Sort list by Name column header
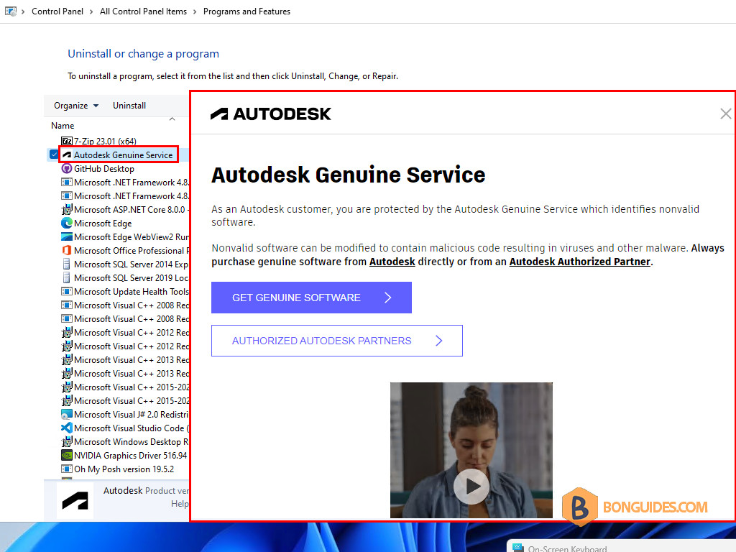The height and width of the screenshot is (552, 736). [x=63, y=125]
